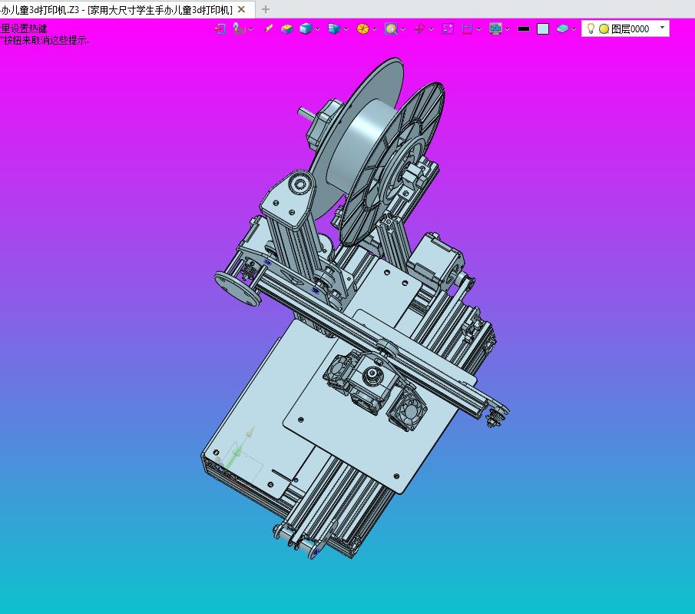The height and width of the screenshot is (614, 695).
Task: Click the 按钮来取消这些提示 hint text
Action: 45,40
